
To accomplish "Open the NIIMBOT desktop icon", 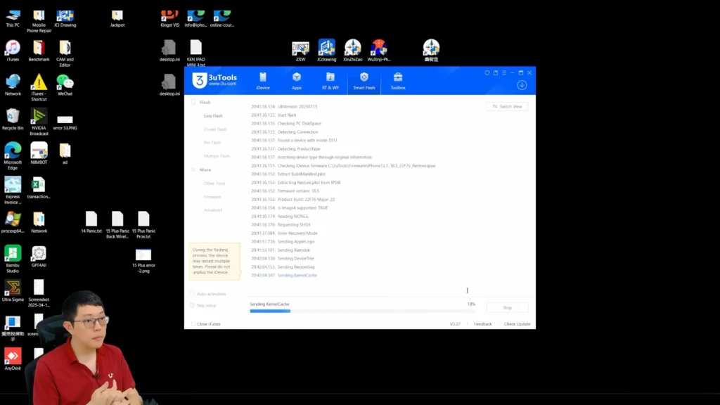I will point(39,154).
